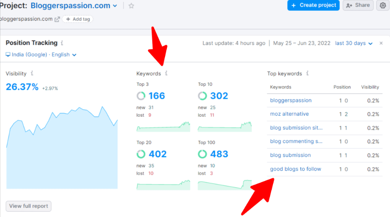The image size is (390, 217).
Task: Click the info icon next to Keywords heading
Action: pyautogui.click(x=166, y=73)
